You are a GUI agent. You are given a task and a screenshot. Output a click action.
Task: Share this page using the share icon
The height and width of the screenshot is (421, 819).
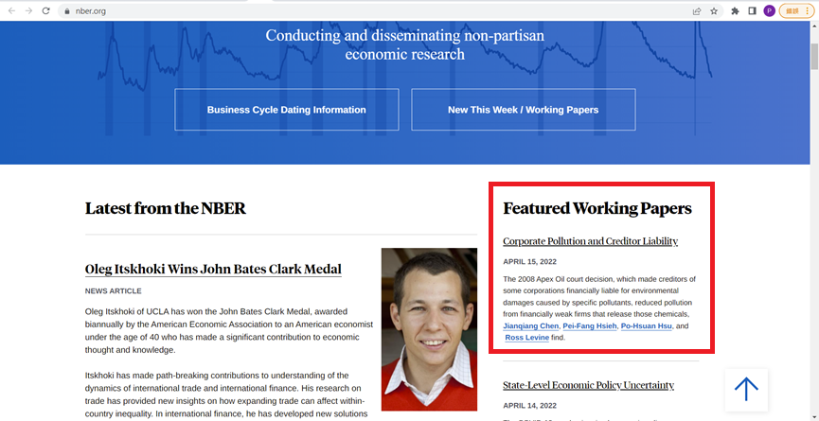697,11
